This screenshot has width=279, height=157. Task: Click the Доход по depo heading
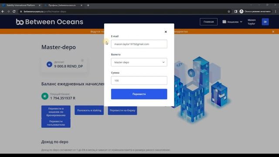pyautogui.click(x=55, y=142)
